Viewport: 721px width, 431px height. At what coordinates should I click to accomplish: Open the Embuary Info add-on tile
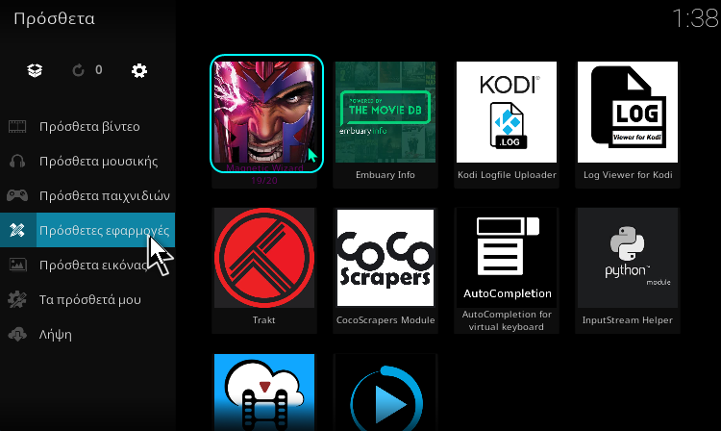[385, 125]
